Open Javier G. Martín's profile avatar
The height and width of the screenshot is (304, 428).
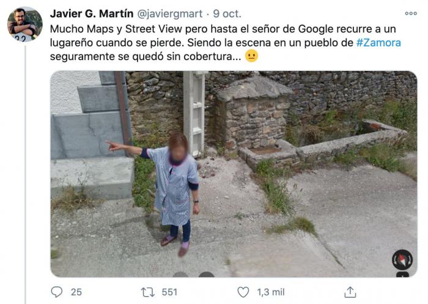pos(24,24)
